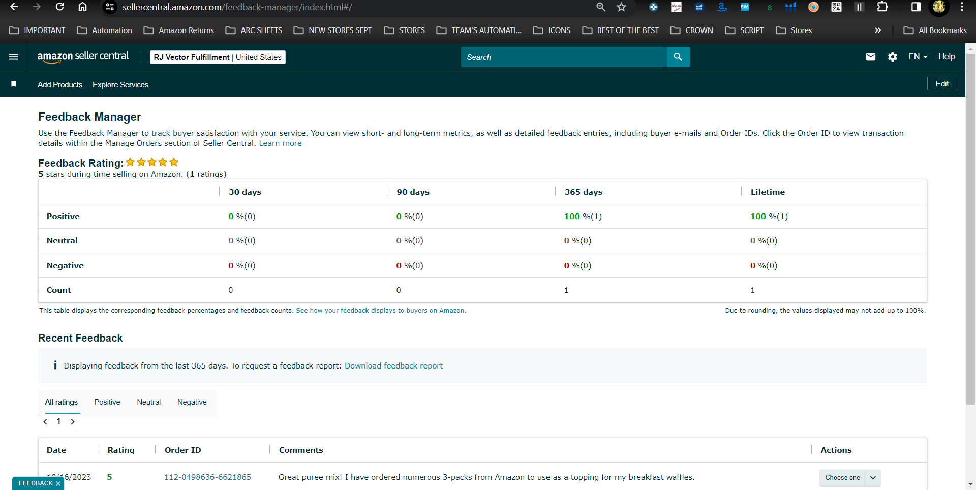Click the page scrollbar up arrow
The width and height of the screenshot is (976, 490).
coord(970,49)
